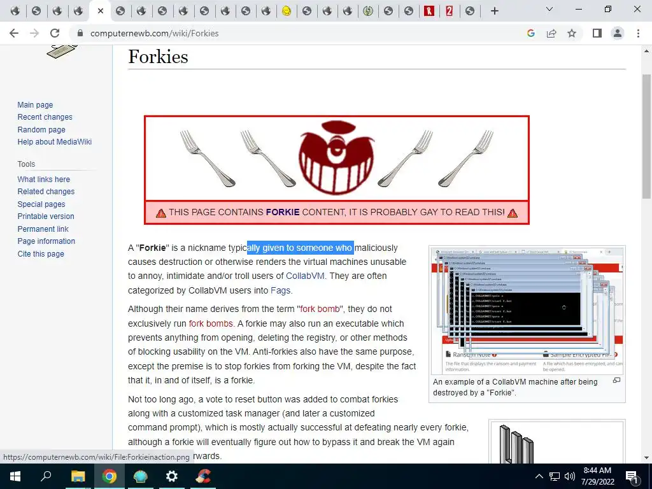652x489 pixels.
Task: Click the volume speaker tray icon
Action: coord(570,476)
